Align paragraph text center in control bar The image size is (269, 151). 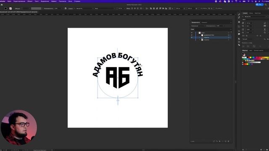tap(135, 8)
